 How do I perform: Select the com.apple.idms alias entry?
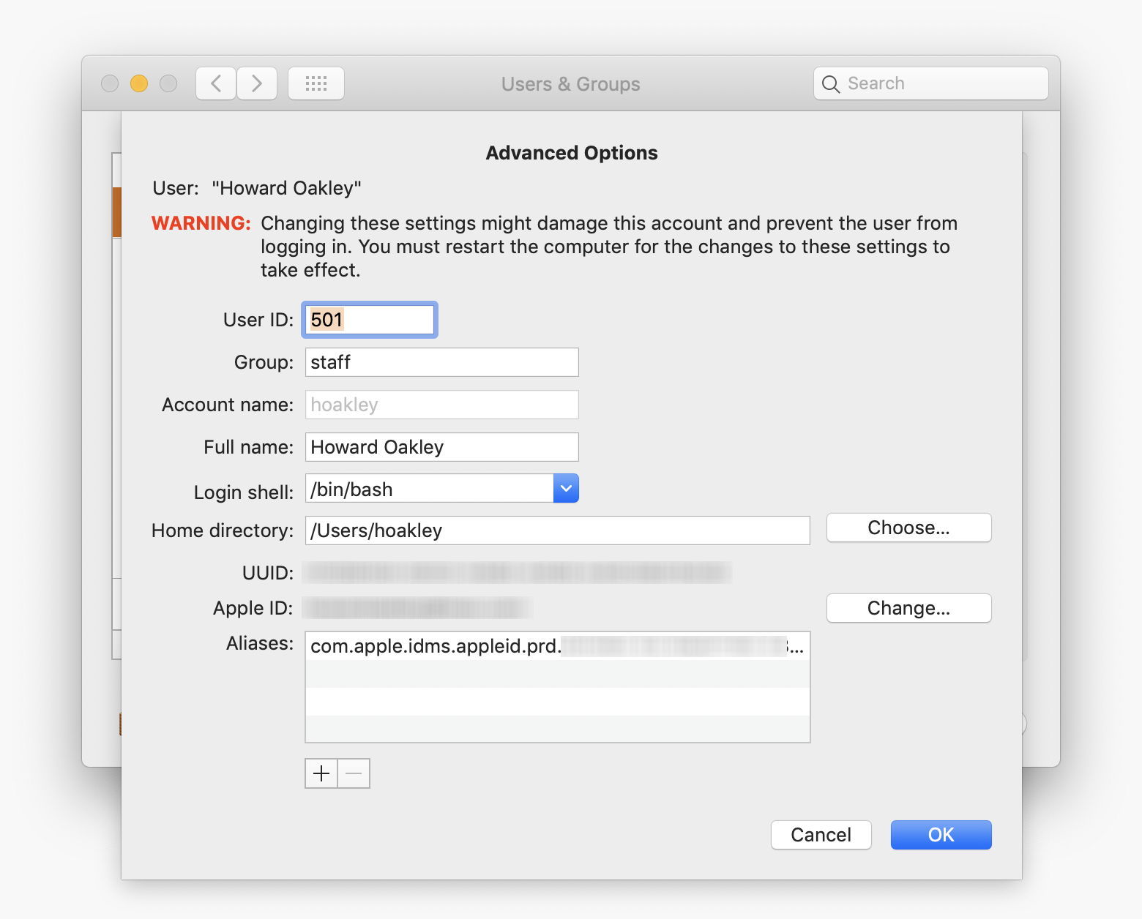click(556, 646)
